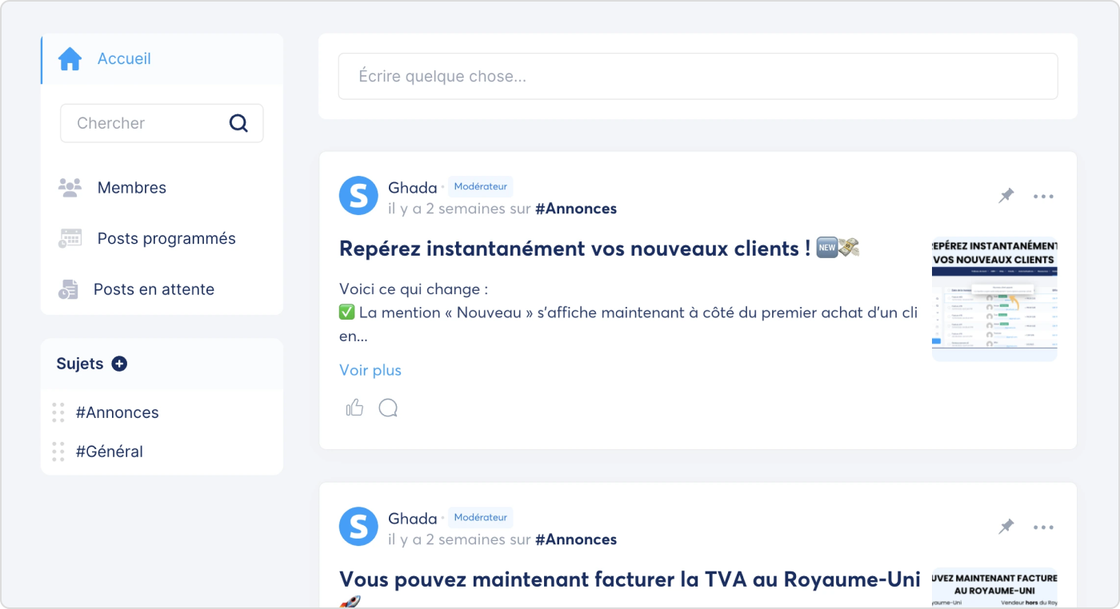
Task: Expand post with Voir plus
Action: click(370, 370)
